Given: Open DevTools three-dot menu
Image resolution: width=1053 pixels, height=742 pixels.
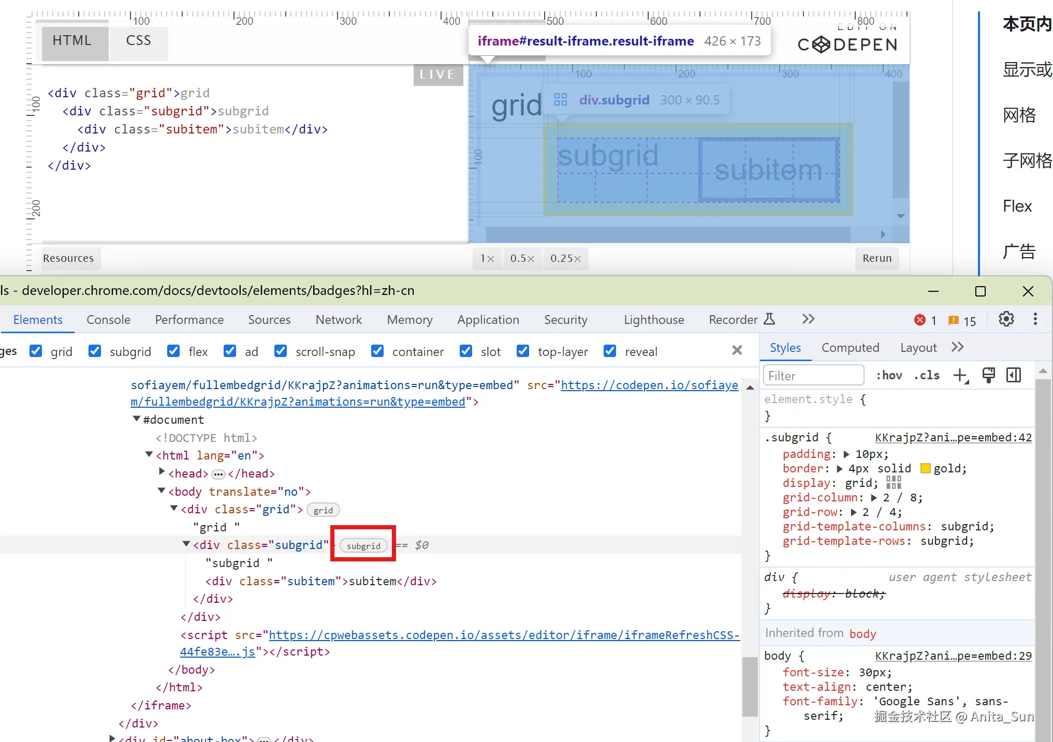Looking at the screenshot, I should (x=1035, y=319).
